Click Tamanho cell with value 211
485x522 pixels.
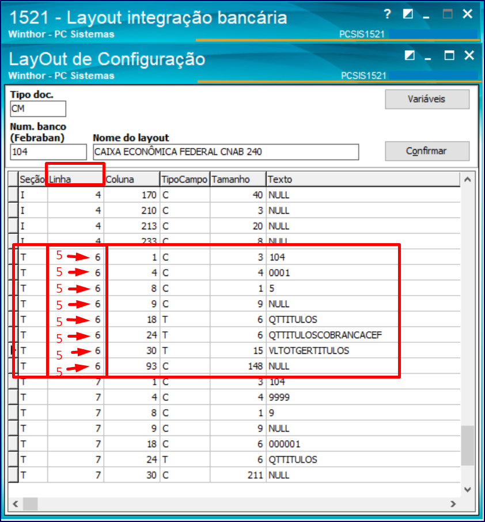click(x=238, y=475)
